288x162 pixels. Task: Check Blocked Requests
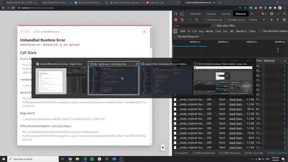175,36
